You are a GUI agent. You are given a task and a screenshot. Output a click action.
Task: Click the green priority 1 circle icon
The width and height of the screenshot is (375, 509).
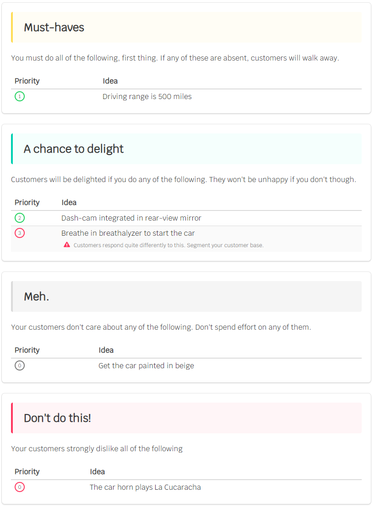(19, 96)
